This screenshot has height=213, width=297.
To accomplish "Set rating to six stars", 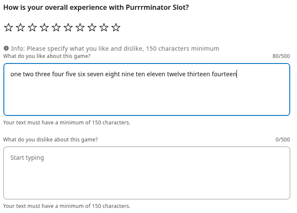I will pos(68,28).
